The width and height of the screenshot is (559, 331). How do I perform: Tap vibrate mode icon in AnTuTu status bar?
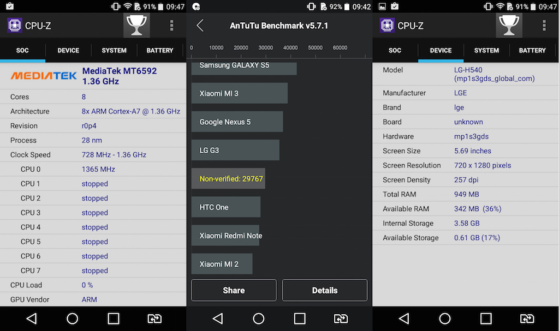click(x=311, y=7)
